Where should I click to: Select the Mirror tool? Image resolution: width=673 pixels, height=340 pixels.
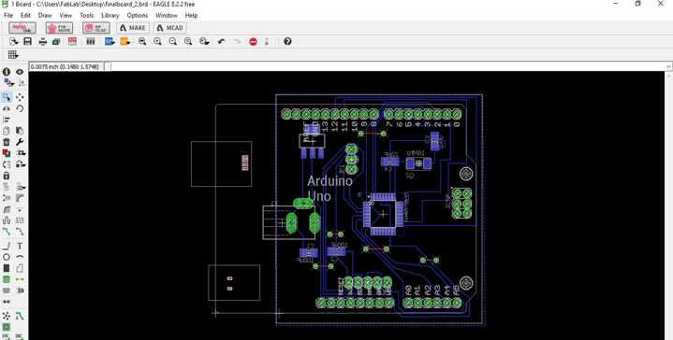tap(7, 108)
